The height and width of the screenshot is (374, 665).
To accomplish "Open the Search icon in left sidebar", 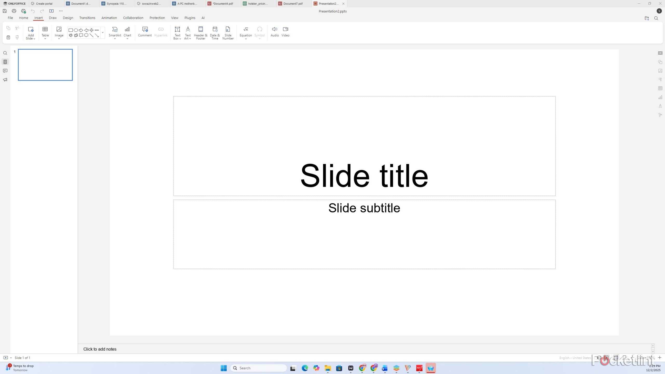I will (x=5, y=53).
